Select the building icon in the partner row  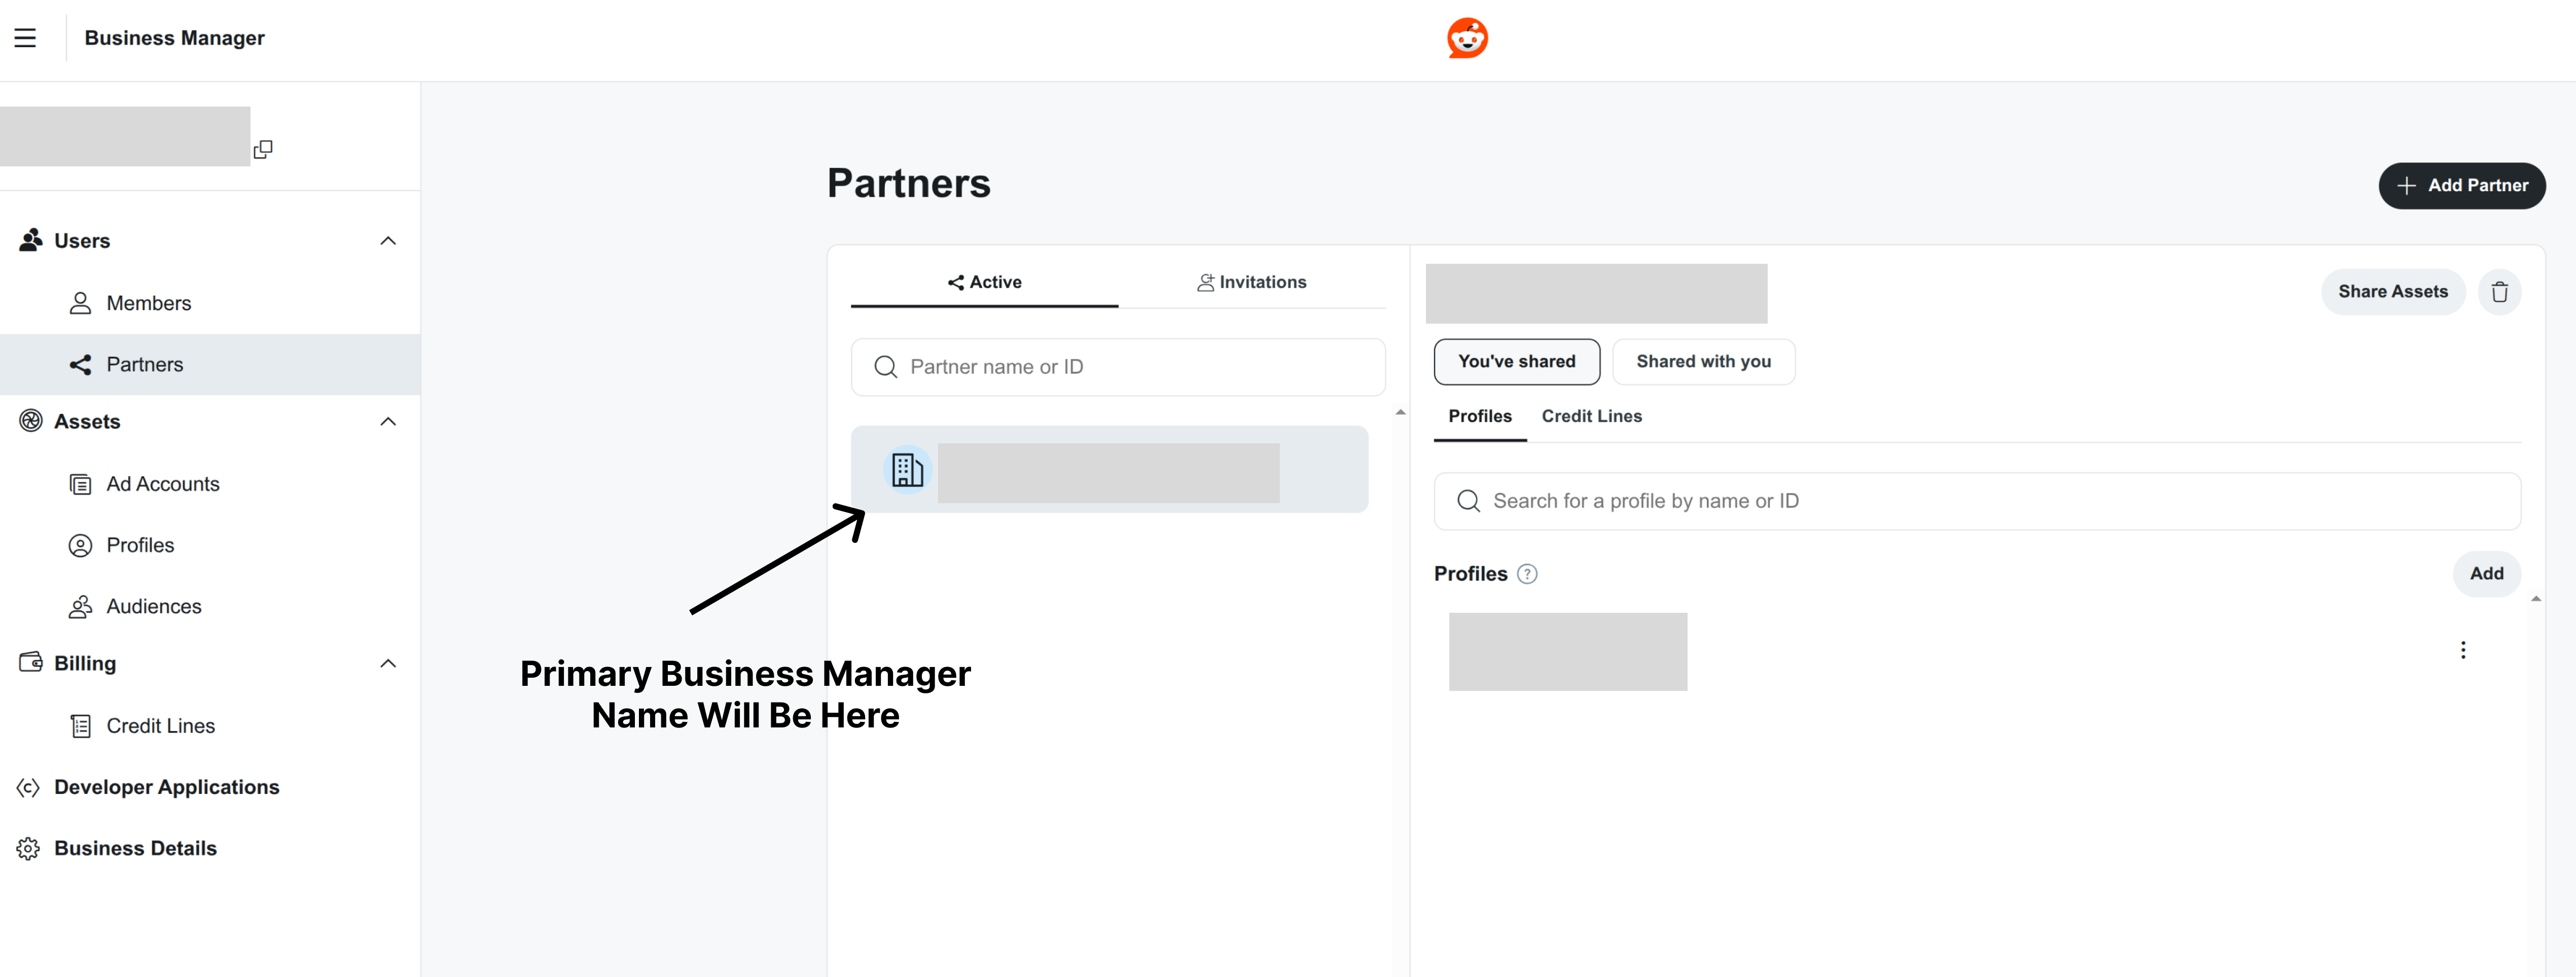(907, 469)
